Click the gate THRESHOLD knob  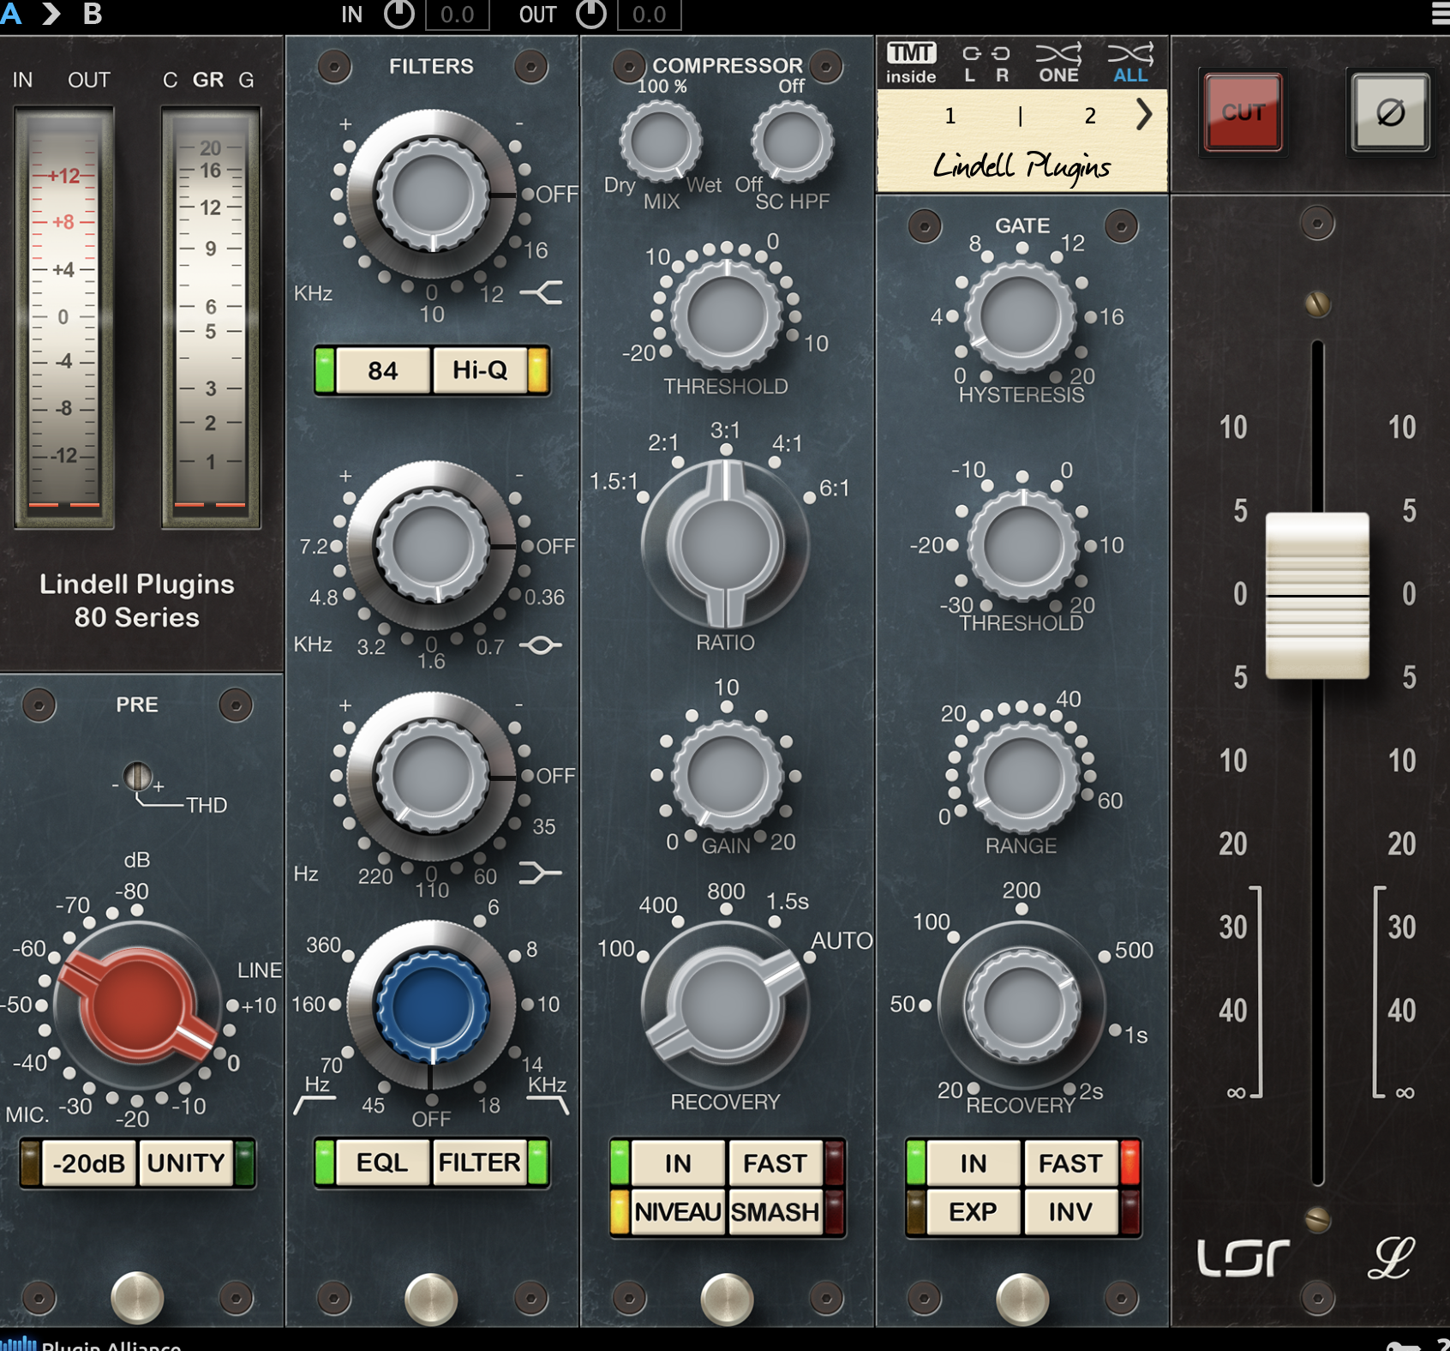point(1022,545)
